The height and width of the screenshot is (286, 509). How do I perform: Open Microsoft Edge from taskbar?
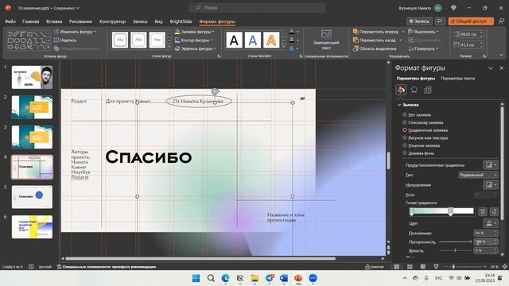coord(225,278)
